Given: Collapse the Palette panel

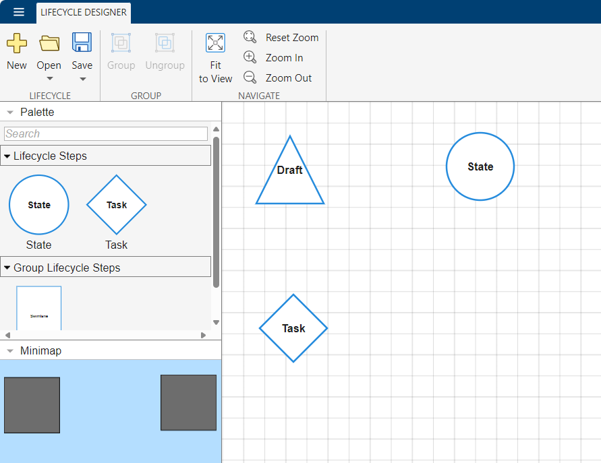Looking at the screenshot, I should coord(10,113).
